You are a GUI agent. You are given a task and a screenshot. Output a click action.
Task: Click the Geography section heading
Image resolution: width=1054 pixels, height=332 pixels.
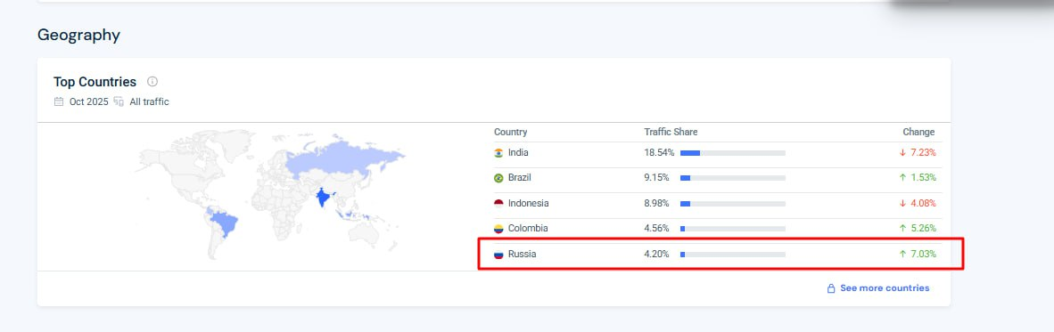pyautogui.click(x=78, y=35)
